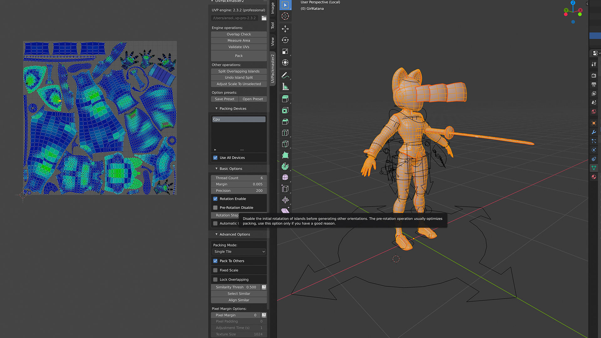
Task: Click the Overlap Check button
Action: [239, 34]
